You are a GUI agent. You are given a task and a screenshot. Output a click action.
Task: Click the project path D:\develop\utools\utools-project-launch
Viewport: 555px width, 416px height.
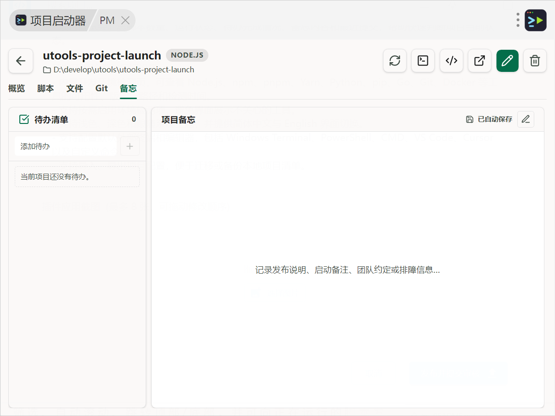click(124, 70)
